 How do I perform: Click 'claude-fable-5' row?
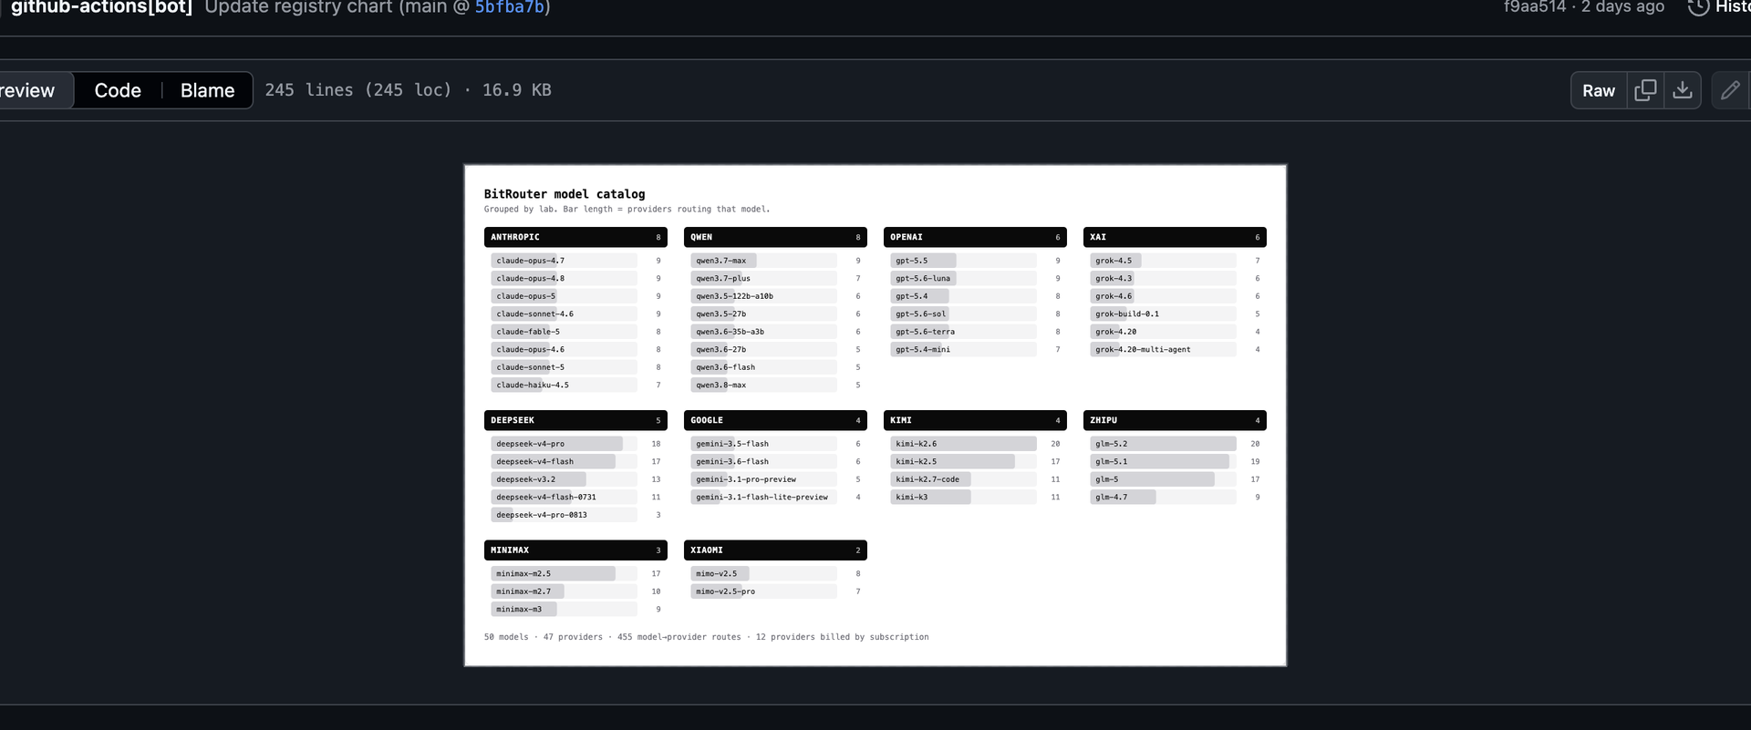(575, 332)
